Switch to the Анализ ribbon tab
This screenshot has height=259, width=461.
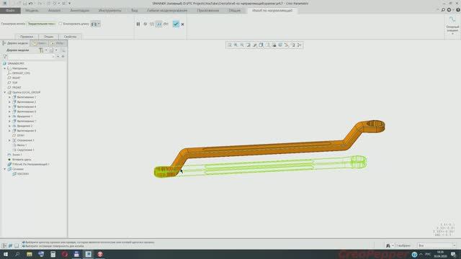[55, 11]
